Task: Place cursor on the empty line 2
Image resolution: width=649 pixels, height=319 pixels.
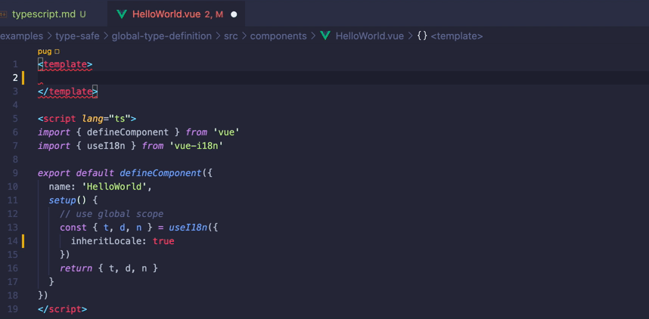Action: 227,78
